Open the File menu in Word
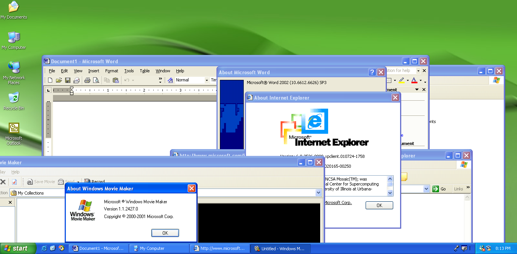The width and height of the screenshot is (517, 254). click(x=52, y=71)
